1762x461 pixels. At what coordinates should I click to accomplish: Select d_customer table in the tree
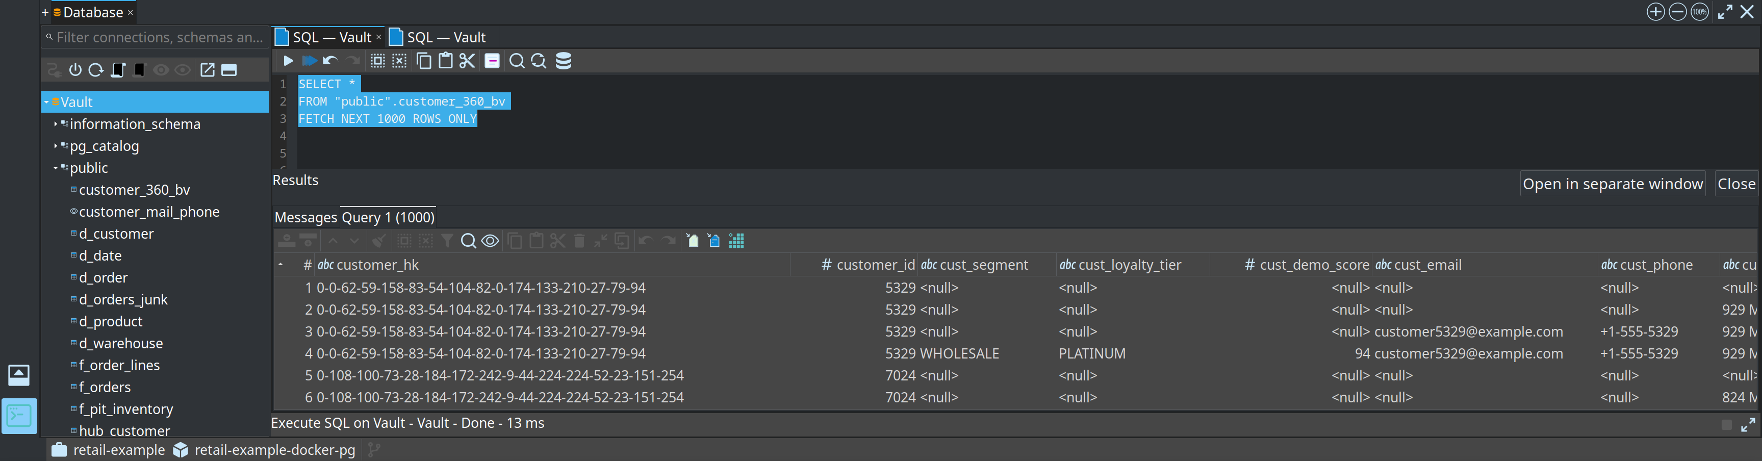(116, 233)
